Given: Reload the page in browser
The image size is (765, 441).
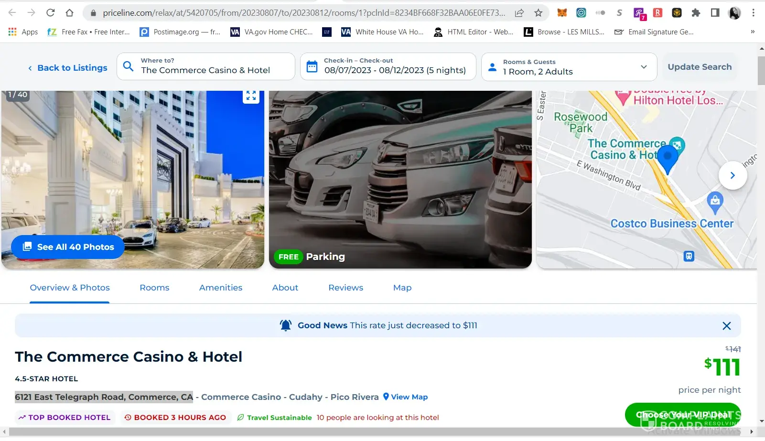Looking at the screenshot, I should [x=50, y=13].
